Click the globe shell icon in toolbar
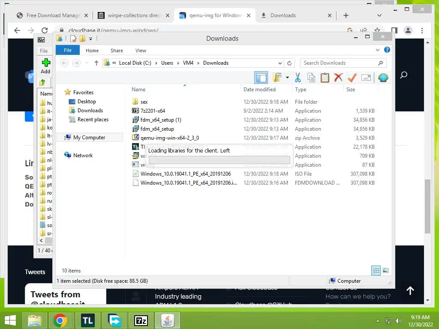The width and height of the screenshot is (439, 329). click(x=383, y=78)
